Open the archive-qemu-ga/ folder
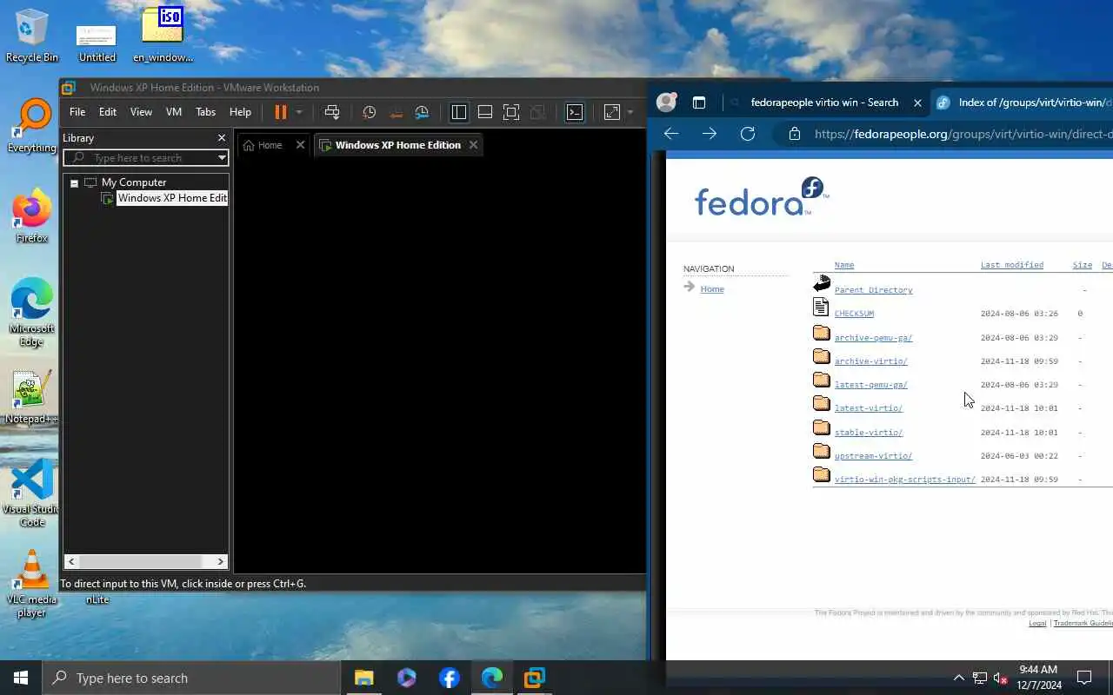1113x695 pixels. coord(873,338)
